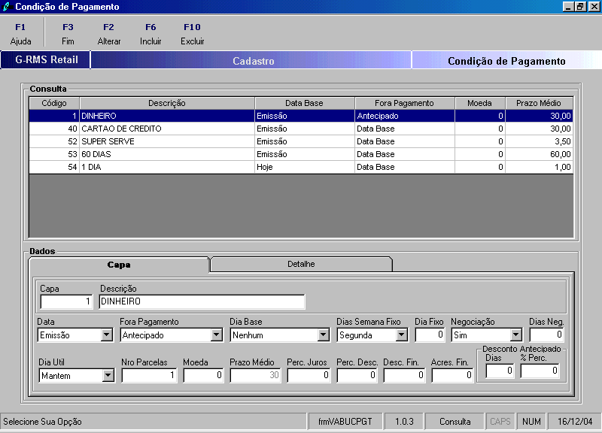602x433 pixels.
Task: Click the Antecipado cell in DINHEIRO row
Action: [x=405, y=116]
